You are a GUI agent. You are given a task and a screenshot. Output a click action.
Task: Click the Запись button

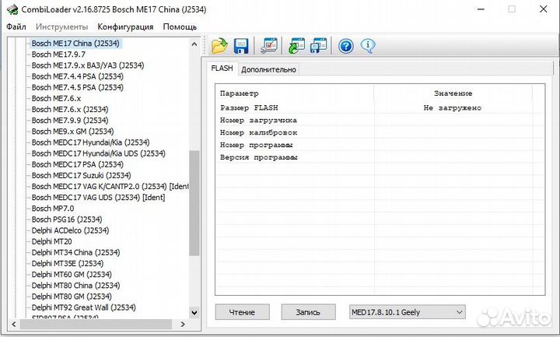click(x=308, y=312)
